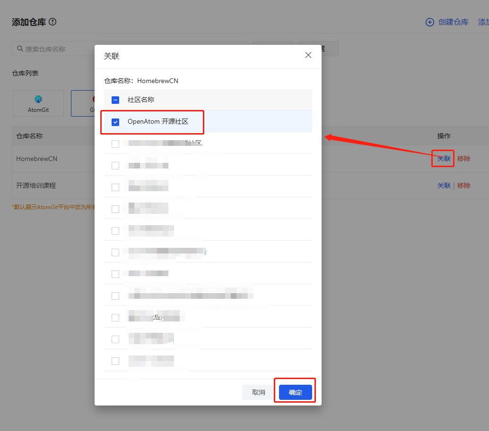489x431 pixels.
Task: Close the 关联 dialog with the X
Action: click(x=308, y=55)
